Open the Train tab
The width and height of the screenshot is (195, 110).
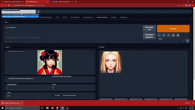57,17
